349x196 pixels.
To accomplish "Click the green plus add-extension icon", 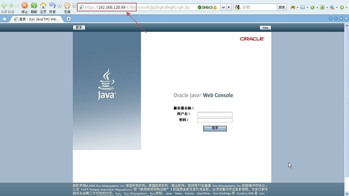I will (x=342, y=7).
